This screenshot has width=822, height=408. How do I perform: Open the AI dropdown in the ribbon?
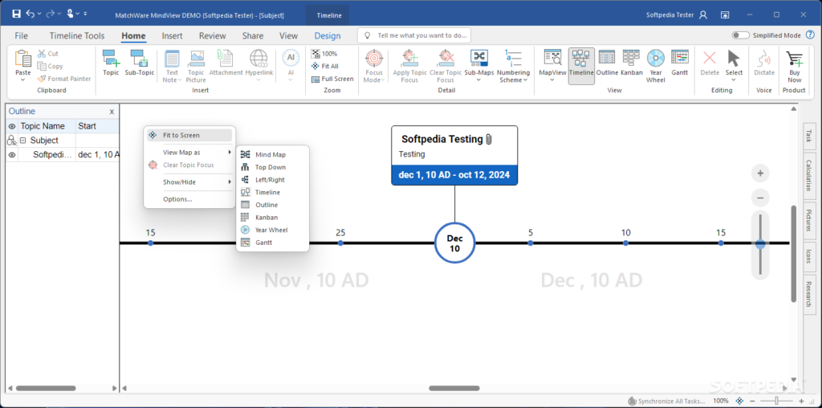pos(291,80)
